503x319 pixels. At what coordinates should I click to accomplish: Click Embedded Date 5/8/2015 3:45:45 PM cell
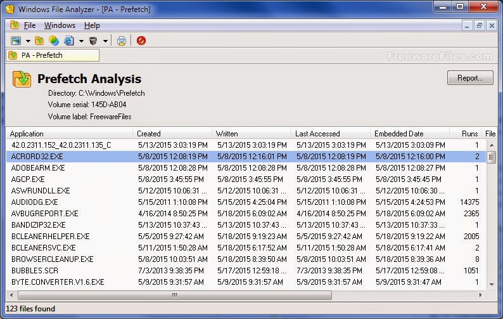[409, 179]
